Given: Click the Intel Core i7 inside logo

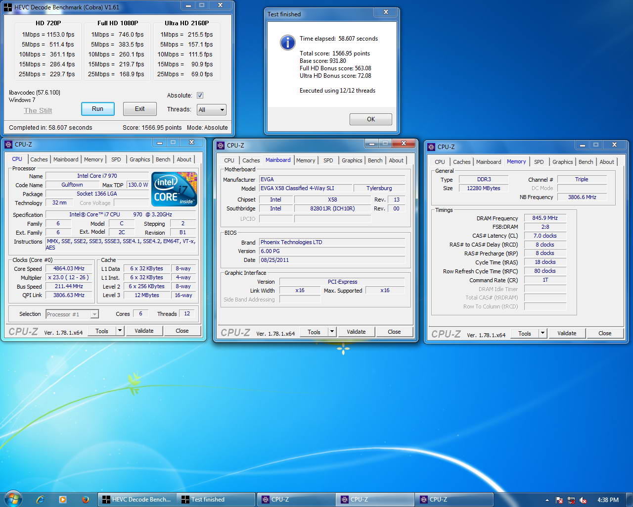Looking at the screenshot, I should (x=174, y=189).
